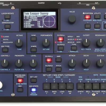Toggle the MOTION SEQ ENABLE button
The width and height of the screenshot is (106, 106).
point(20,81)
